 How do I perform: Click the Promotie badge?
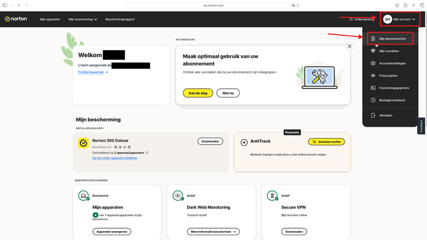click(292, 132)
